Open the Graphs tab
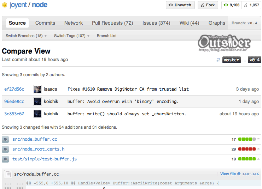 pos(217,23)
